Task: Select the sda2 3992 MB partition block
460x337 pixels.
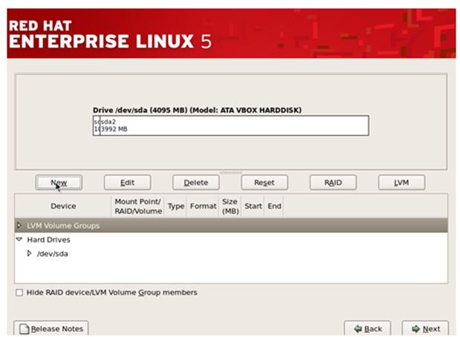Action: (x=234, y=125)
